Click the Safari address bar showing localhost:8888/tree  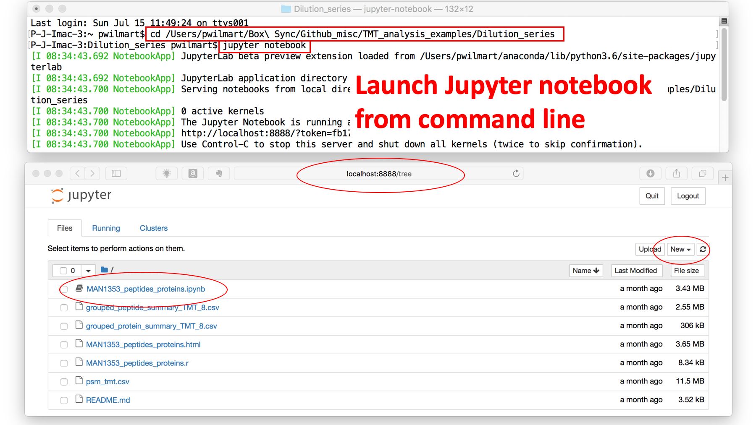[x=379, y=174]
